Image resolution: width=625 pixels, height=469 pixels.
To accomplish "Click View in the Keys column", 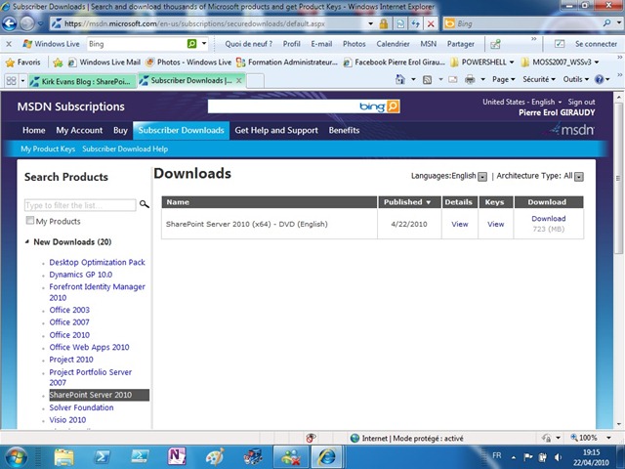I will 495,224.
